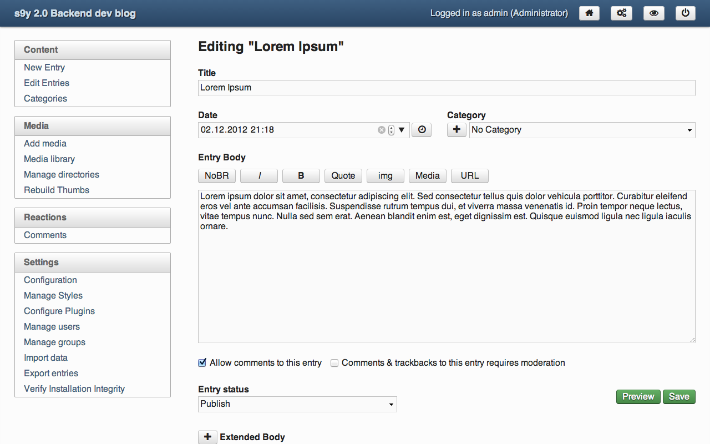Click the power icon to log out
This screenshot has width=710, height=444.
pos(686,13)
